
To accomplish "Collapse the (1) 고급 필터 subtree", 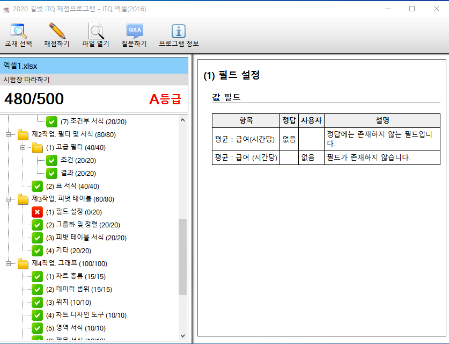I will tap(23, 148).
